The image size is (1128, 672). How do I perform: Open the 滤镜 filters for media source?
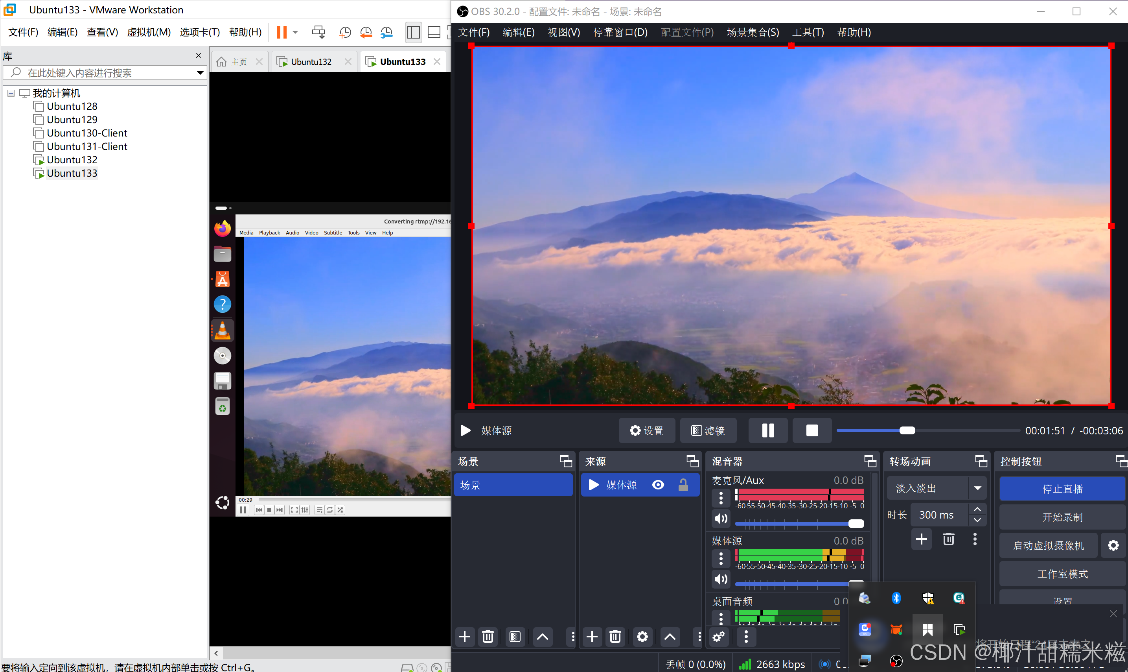(708, 430)
